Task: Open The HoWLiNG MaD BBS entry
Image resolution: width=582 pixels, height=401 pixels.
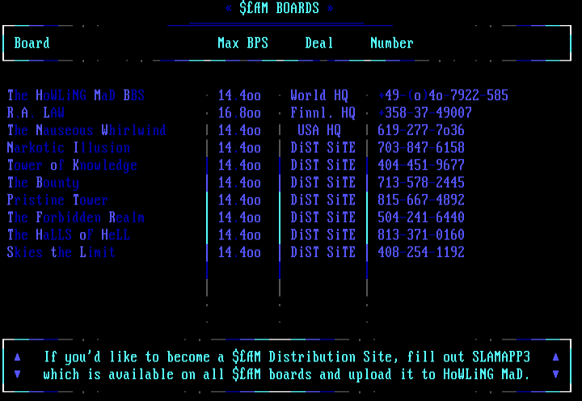Action: (x=76, y=95)
